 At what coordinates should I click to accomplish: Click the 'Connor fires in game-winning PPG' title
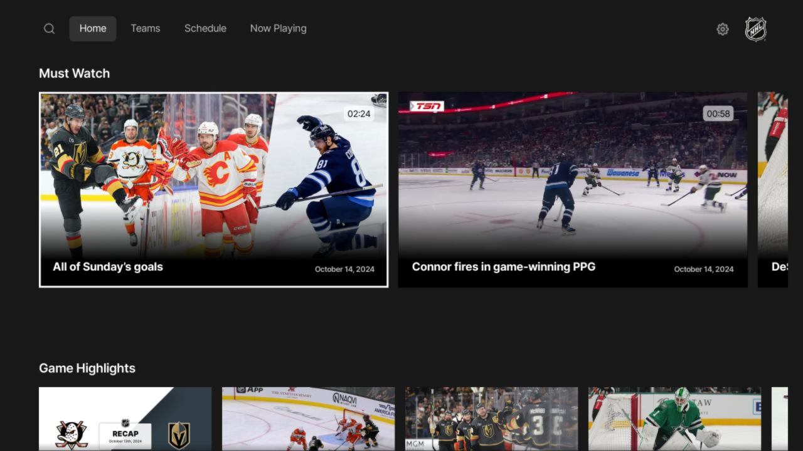point(503,266)
